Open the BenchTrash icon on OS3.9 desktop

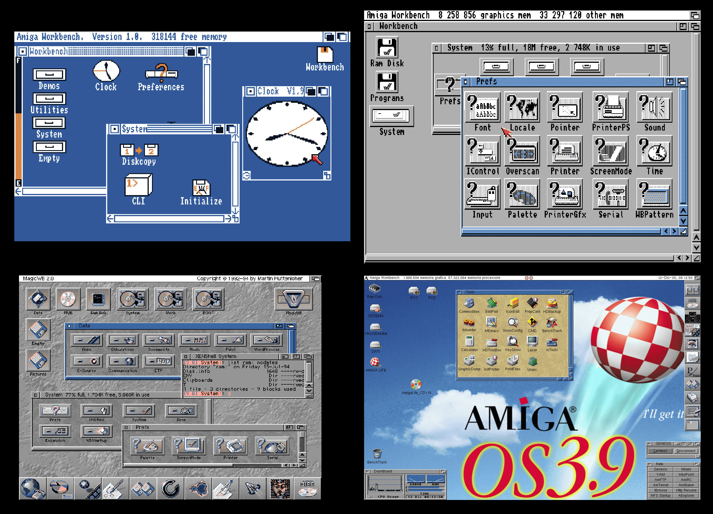point(377,454)
